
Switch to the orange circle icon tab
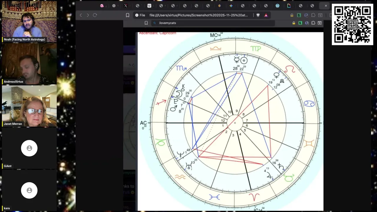pyautogui.click(x=219, y=6)
